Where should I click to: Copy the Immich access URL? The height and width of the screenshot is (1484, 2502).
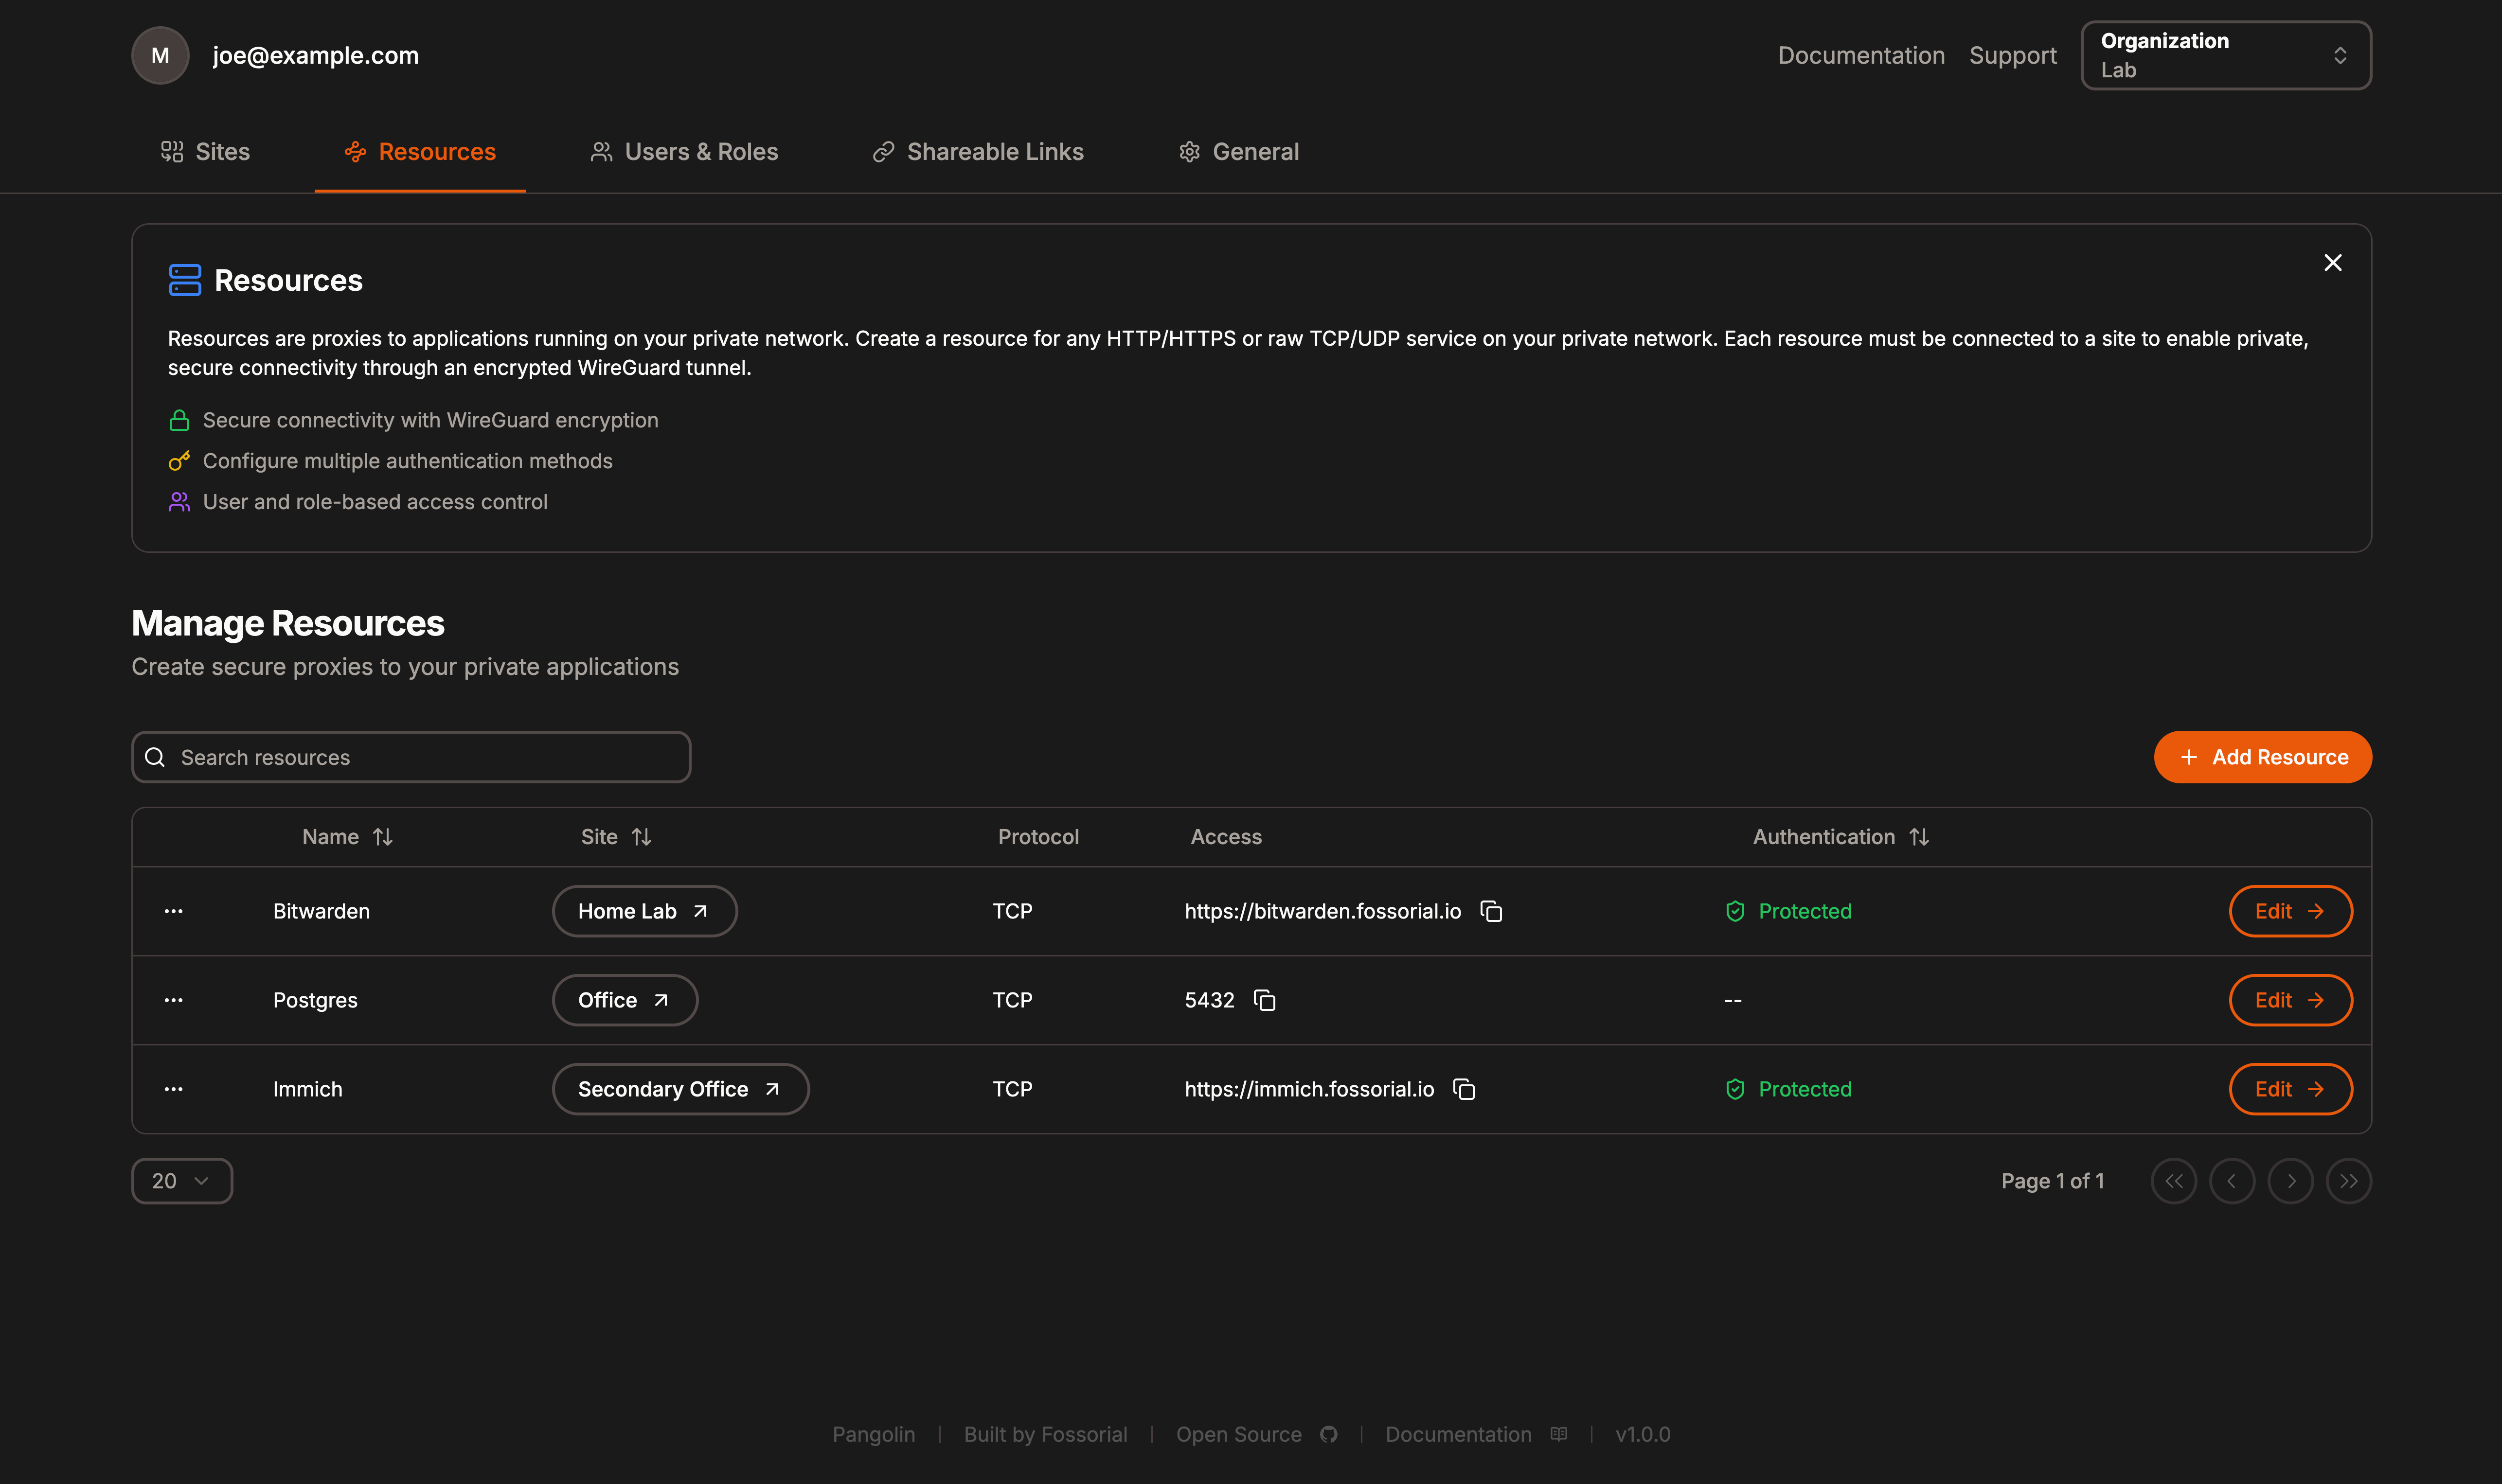pyautogui.click(x=1464, y=1089)
